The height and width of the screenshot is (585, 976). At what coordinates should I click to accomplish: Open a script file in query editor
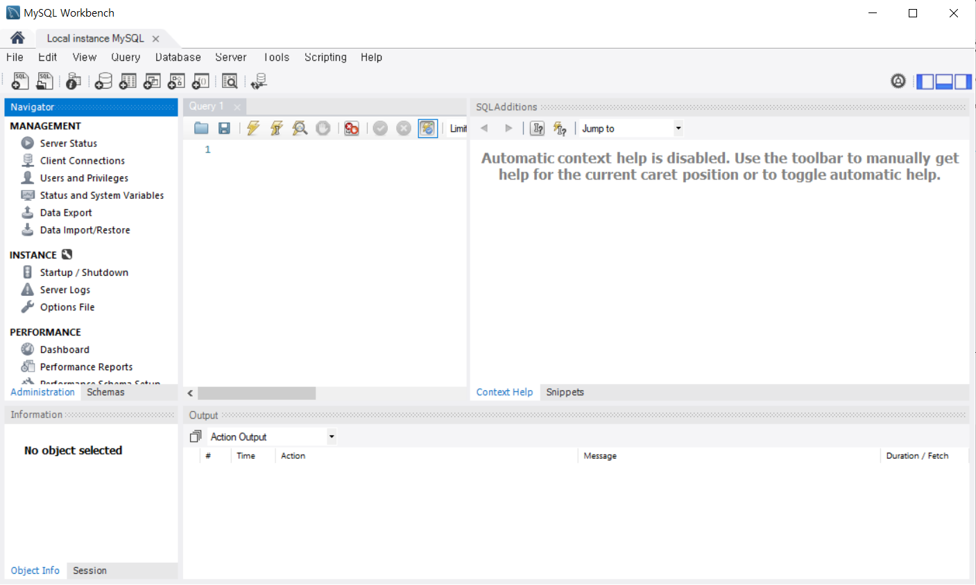201,128
